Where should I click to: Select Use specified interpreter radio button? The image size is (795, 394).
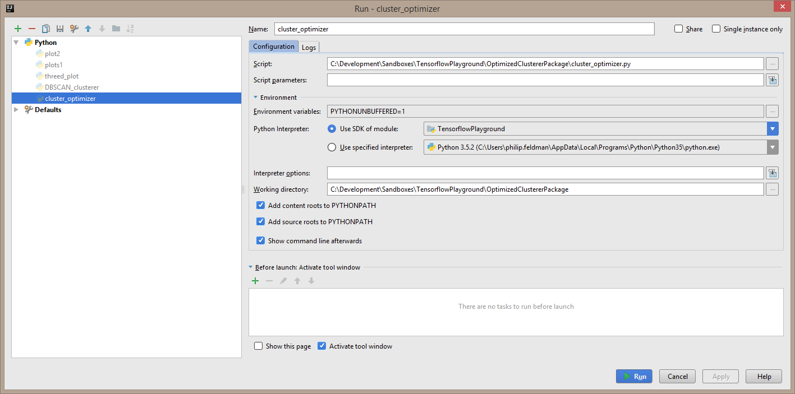coord(332,147)
